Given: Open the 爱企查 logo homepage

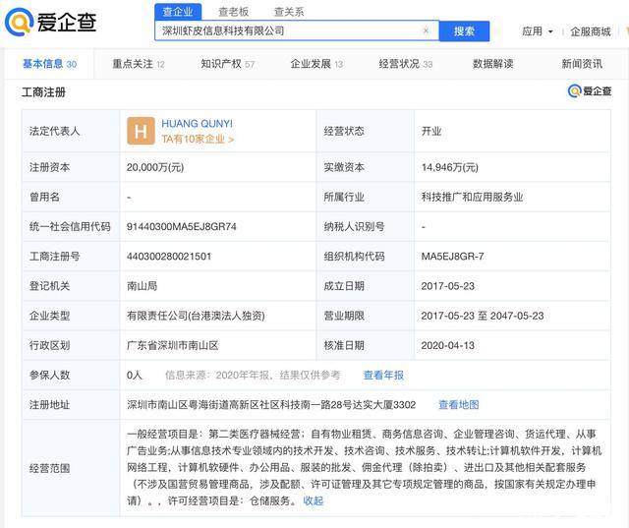Looking at the screenshot, I should (x=51, y=22).
